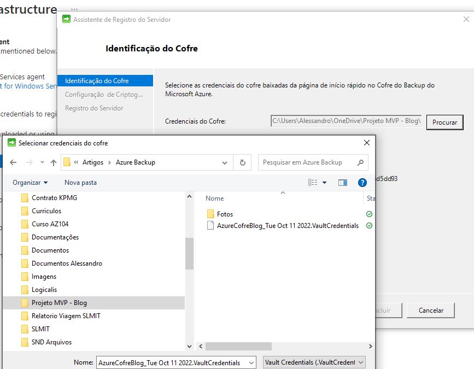Screen dimensions: 474x369
Task: Open the Nome filename combo box dropdown
Action: pyautogui.click(x=251, y=362)
